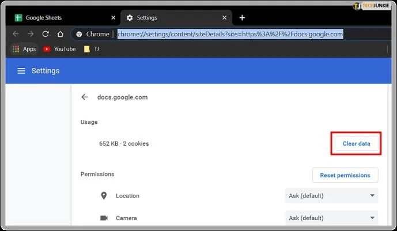Click the Location pin icon
This screenshot has height=231, width=397.
coord(104,196)
